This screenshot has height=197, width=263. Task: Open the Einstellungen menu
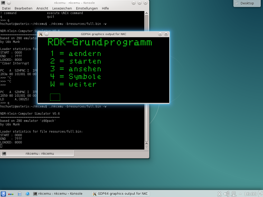(x=87, y=8)
